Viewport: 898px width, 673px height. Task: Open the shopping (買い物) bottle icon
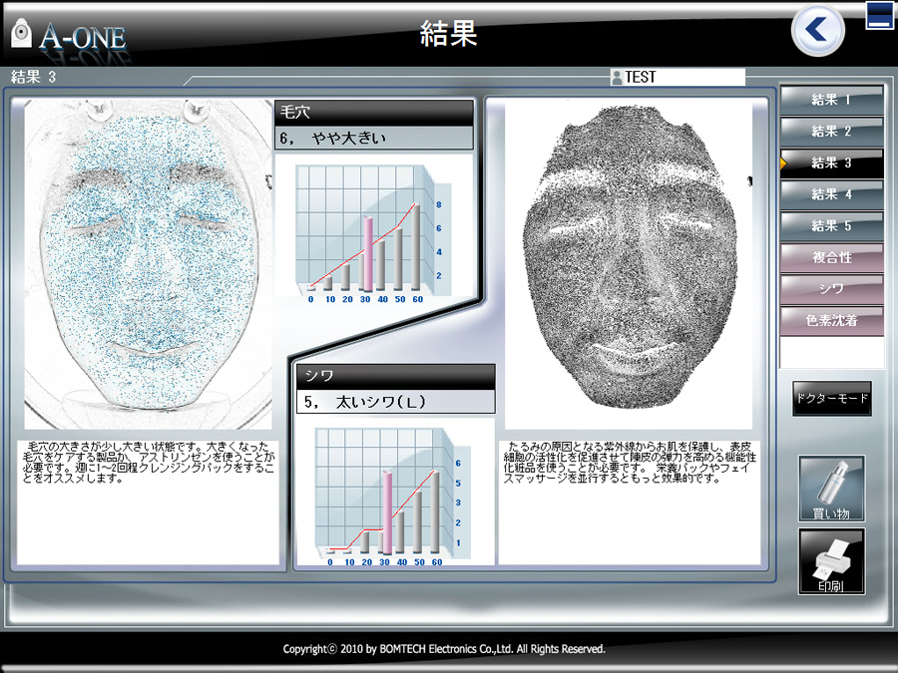click(x=831, y=488)
